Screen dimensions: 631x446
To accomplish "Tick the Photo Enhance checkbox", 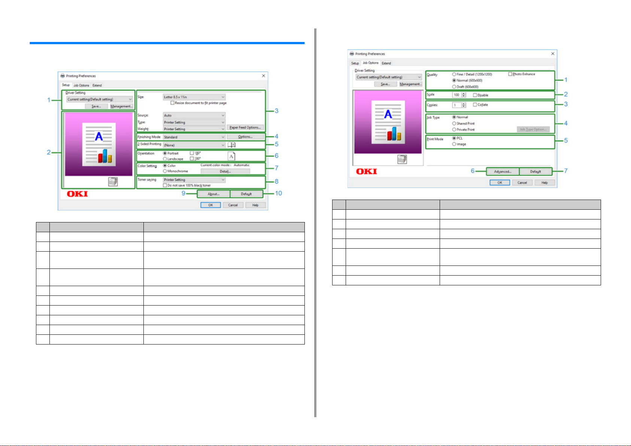I will [x=510, y=74].
